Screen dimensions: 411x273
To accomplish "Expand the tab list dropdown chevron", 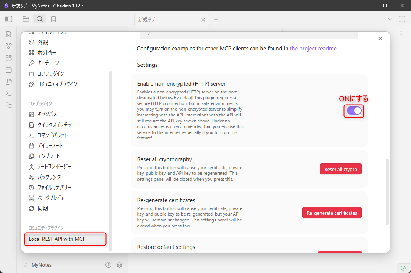I will tap(390, 19).
